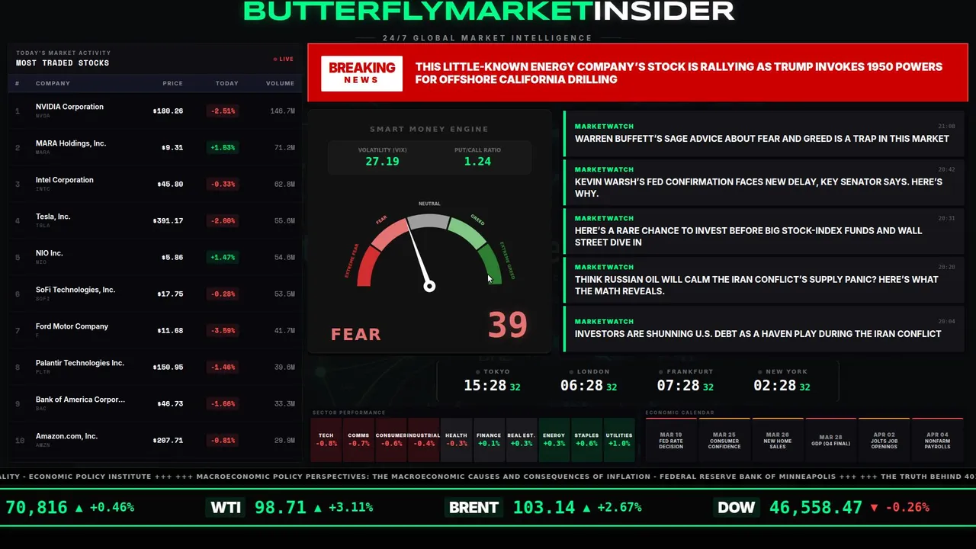976x549 pixels.
Task: Click the Tokyo clock 15:28
Action: pyautogui.click(x=485, y=386)
